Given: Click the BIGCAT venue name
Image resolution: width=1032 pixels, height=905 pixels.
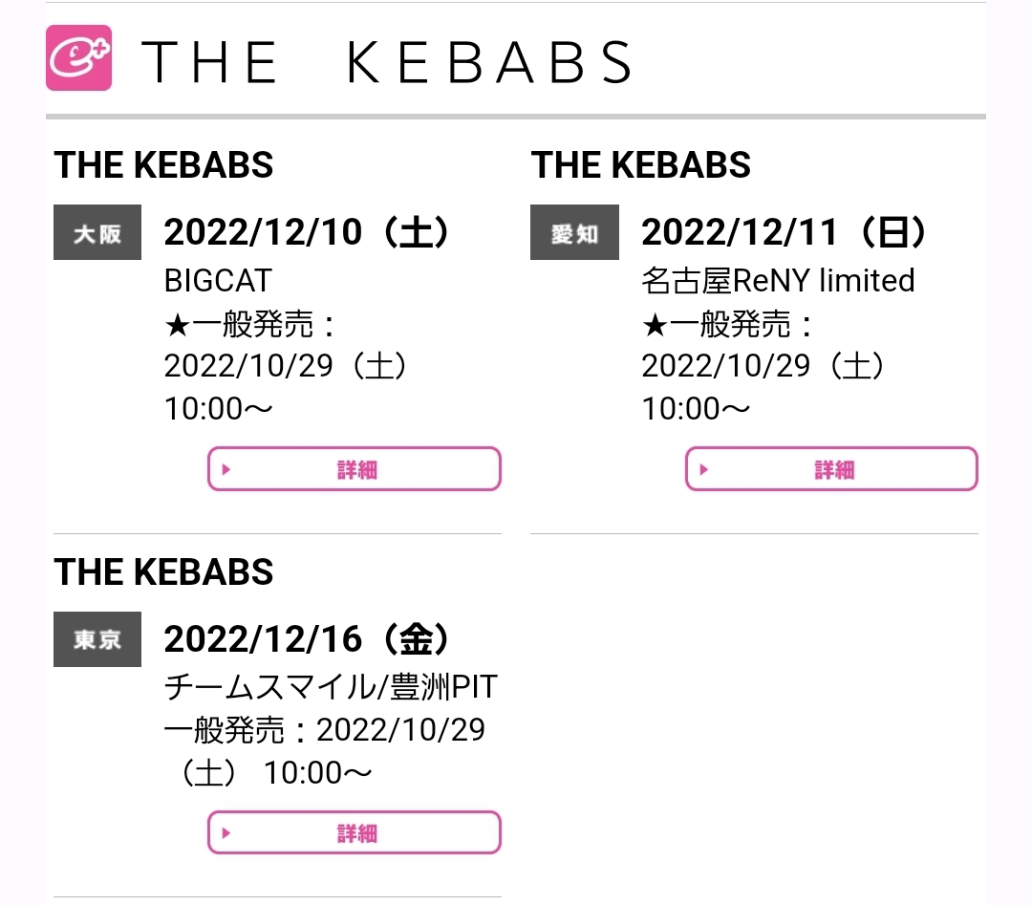Looking at the screenshot, I should pyautogui.click(x=218, y=280).
